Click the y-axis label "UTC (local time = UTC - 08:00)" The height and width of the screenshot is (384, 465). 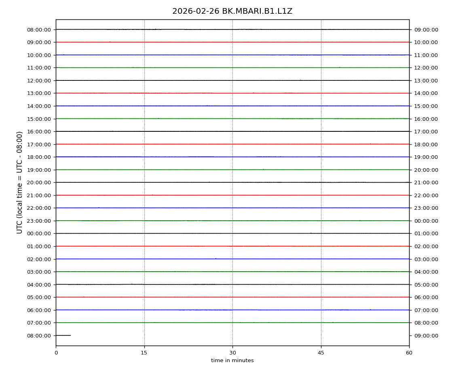pyautogui.click(x=20, y=182)
